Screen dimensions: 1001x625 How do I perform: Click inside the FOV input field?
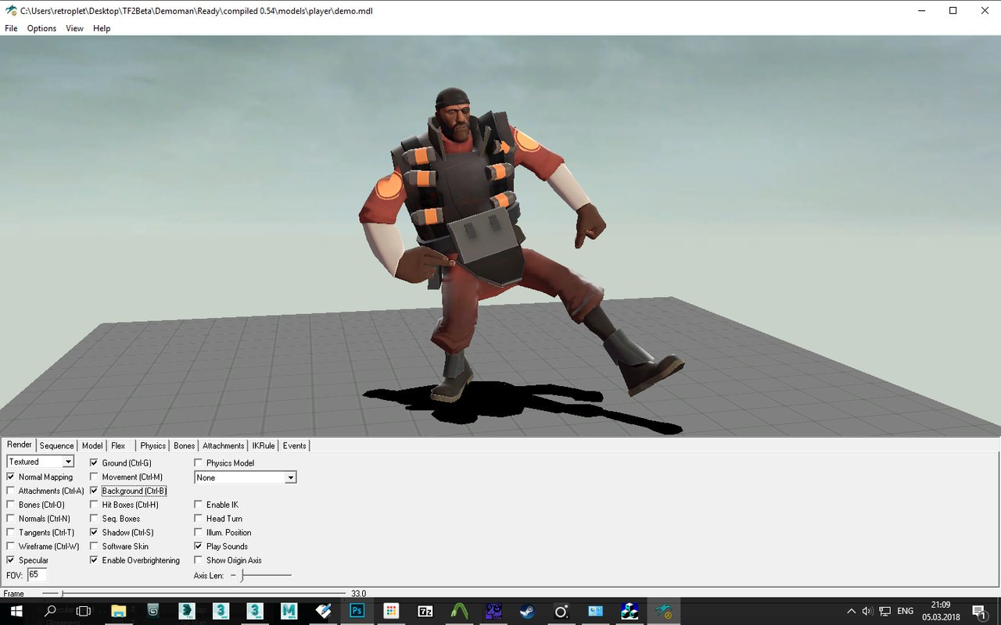point(36,574)
